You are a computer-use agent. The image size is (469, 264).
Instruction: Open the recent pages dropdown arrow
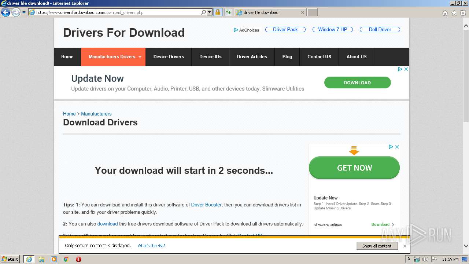tap(24, 12)
